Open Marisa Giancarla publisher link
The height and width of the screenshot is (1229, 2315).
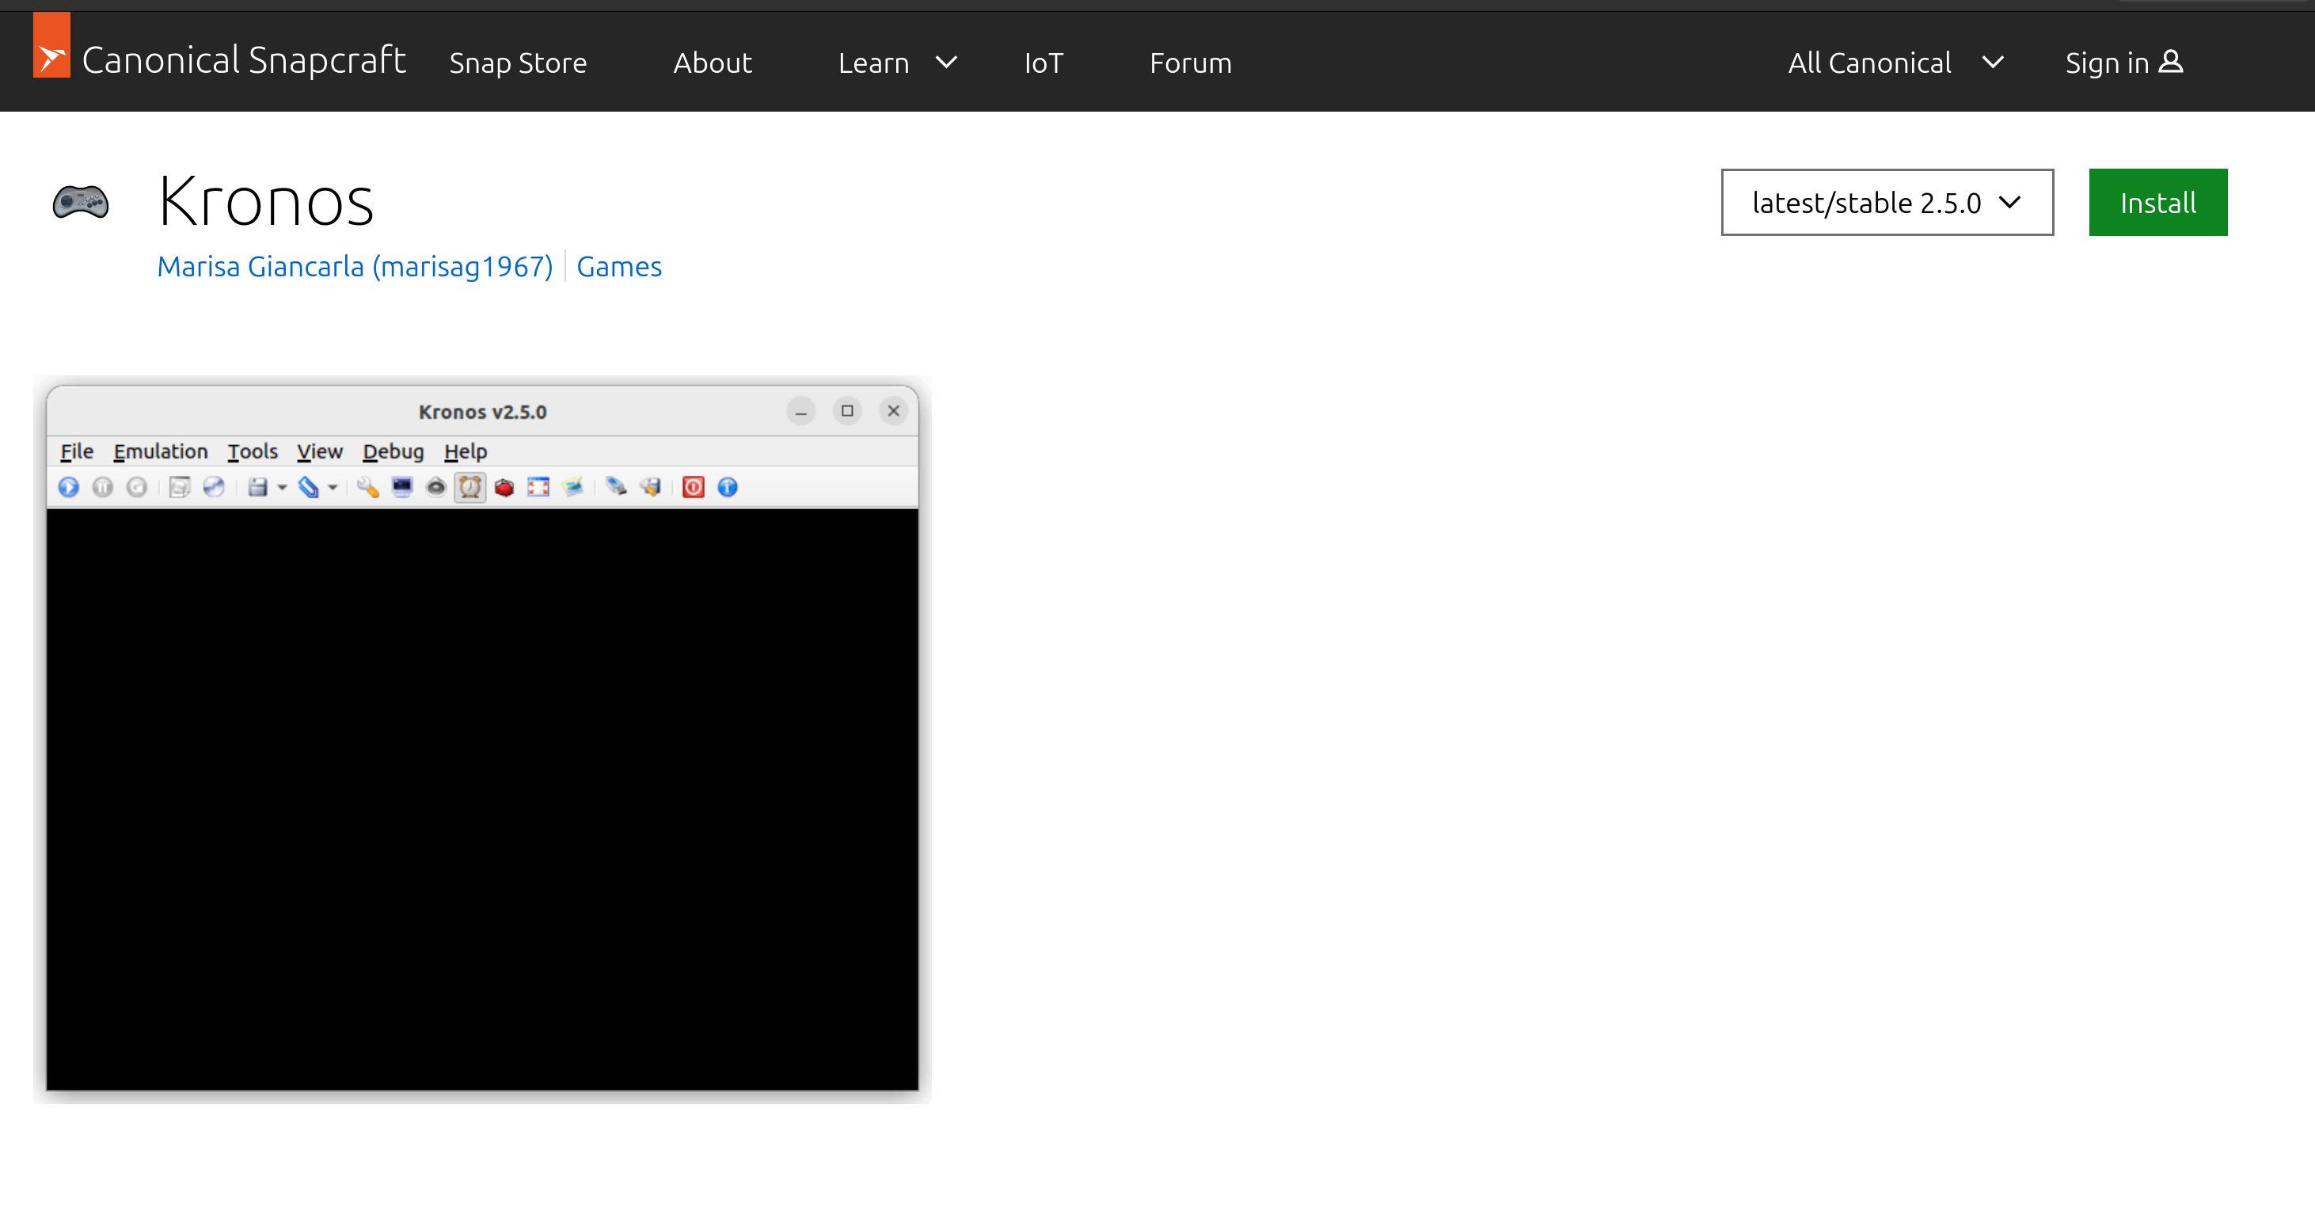(x=355, y=267)
